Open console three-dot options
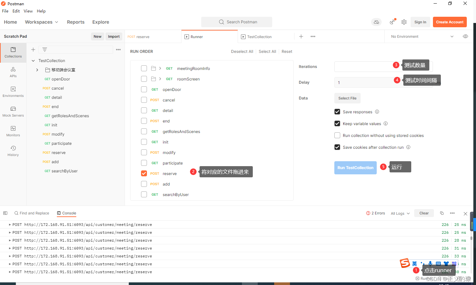Screen dimensions: 476x285 tap(452, 213)
